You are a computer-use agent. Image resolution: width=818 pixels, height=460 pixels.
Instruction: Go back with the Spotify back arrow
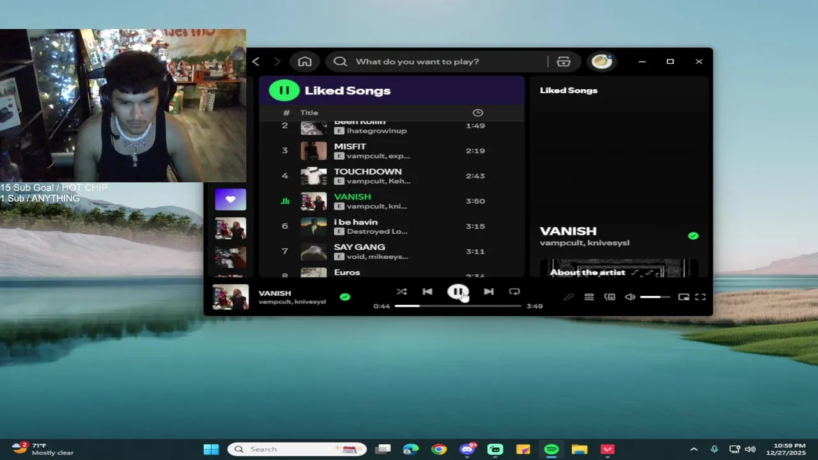pos(256,61)
